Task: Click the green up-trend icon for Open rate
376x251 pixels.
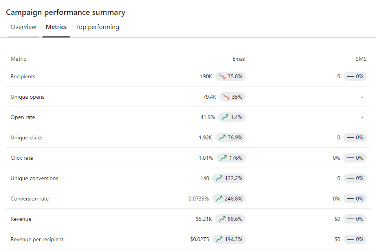Action: (225, 117)
